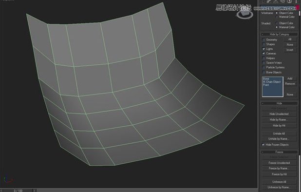Screen dimensions: 301x192
Task: Uncheck the Cameras hide category
Action: [x=263, y=54]
